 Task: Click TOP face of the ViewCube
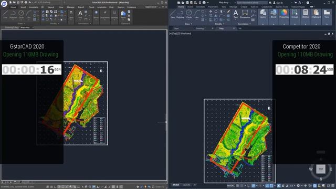click(321, 169)
